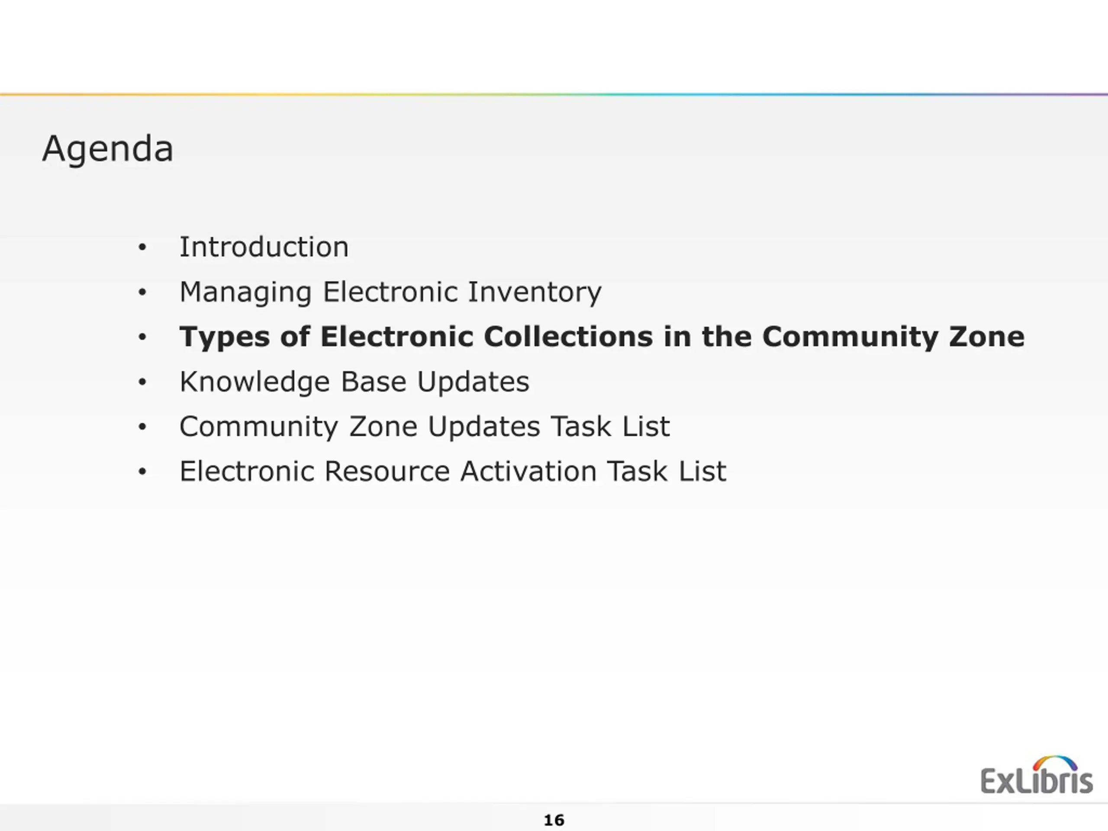Select the Electronic Resource Activation Task List item
This screenshot has width=1108, height=831.
[453, 471]
